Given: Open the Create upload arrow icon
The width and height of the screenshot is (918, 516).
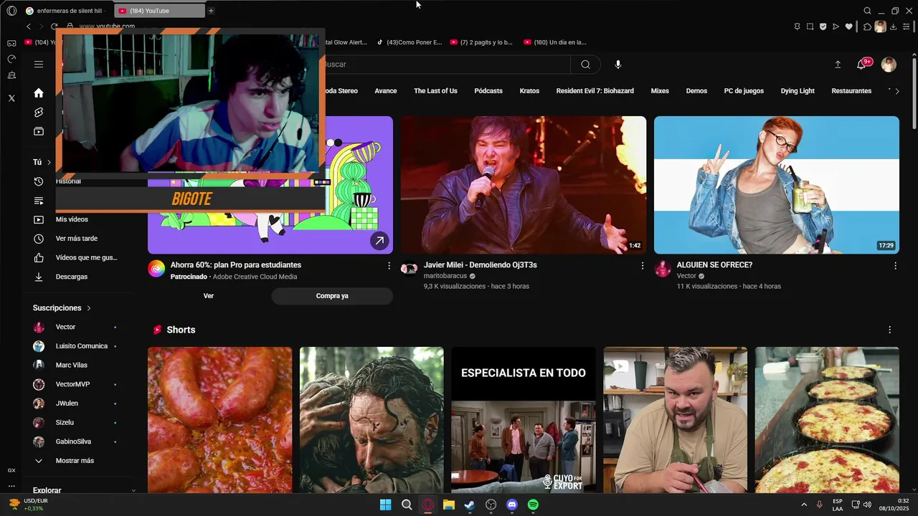Looking at the screenshot, I should 838,64.
